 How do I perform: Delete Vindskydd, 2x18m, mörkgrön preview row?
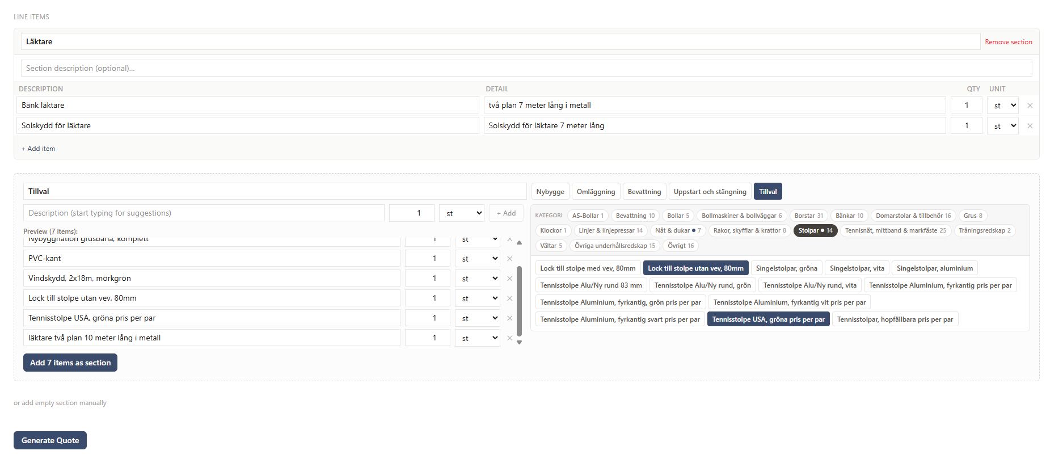(x=509, y=279)
